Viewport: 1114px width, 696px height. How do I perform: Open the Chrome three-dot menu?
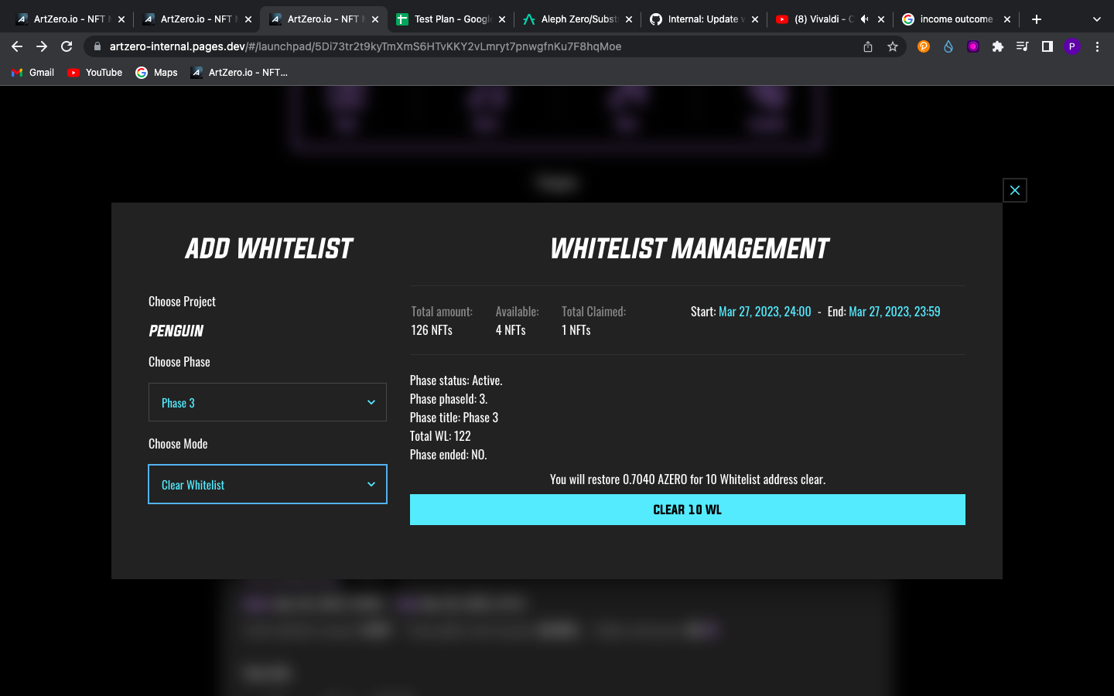[x=1097, y=46]
